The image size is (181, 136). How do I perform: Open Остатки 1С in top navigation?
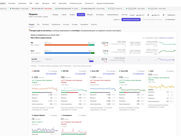(x=89, y=3)
